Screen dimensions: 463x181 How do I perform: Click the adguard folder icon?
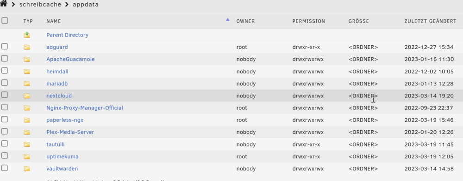[27, 47]
